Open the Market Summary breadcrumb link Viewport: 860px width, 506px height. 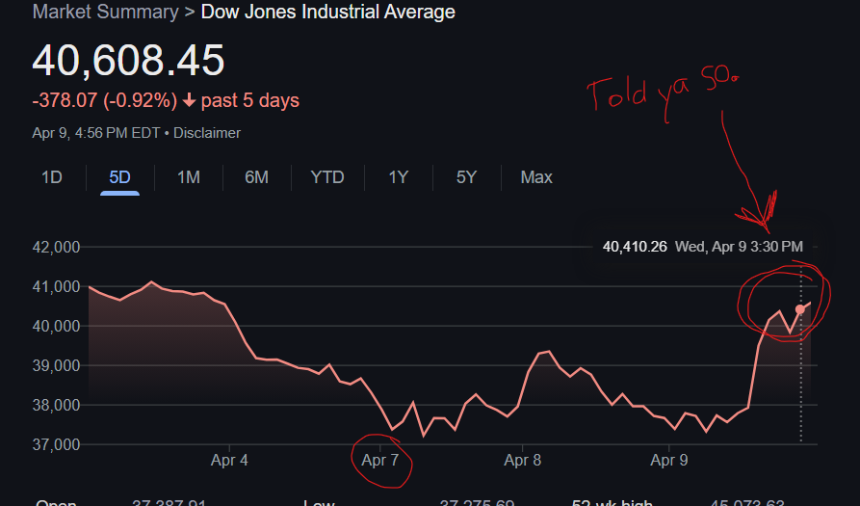coord(105,12)
